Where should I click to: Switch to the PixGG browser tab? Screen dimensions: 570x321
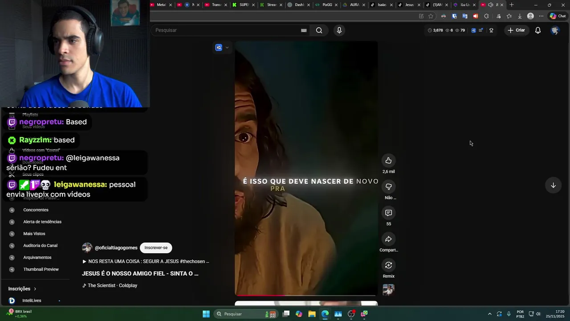coord(327,5)
